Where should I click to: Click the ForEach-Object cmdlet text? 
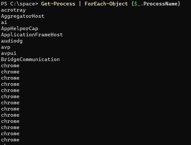[x=106, y=4]
